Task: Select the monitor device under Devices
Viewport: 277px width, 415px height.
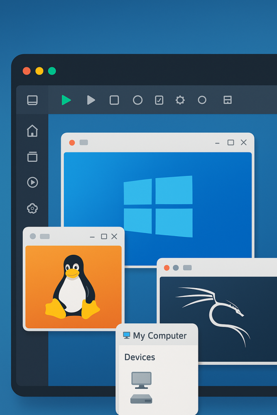Action: click(142, 380)
